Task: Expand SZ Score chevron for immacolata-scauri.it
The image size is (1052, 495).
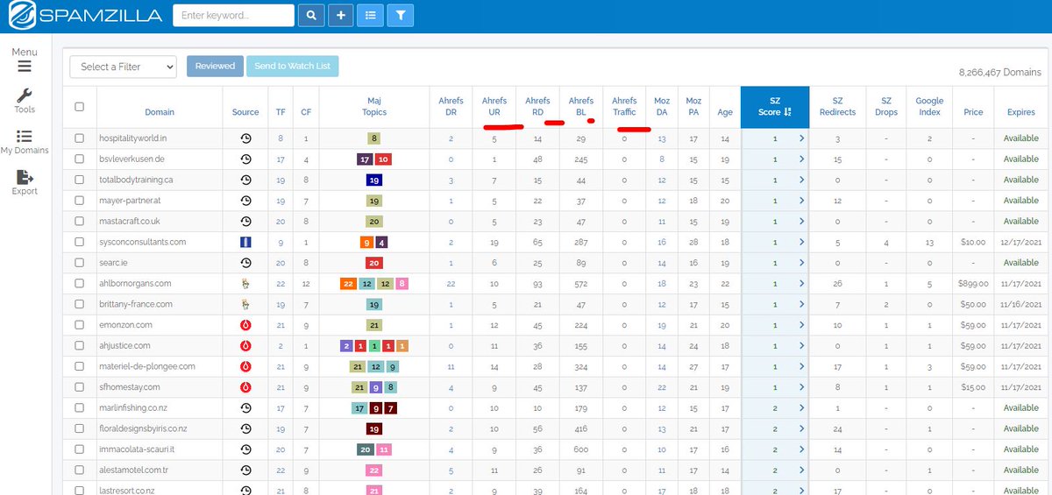Action: [x=801, y=449]
